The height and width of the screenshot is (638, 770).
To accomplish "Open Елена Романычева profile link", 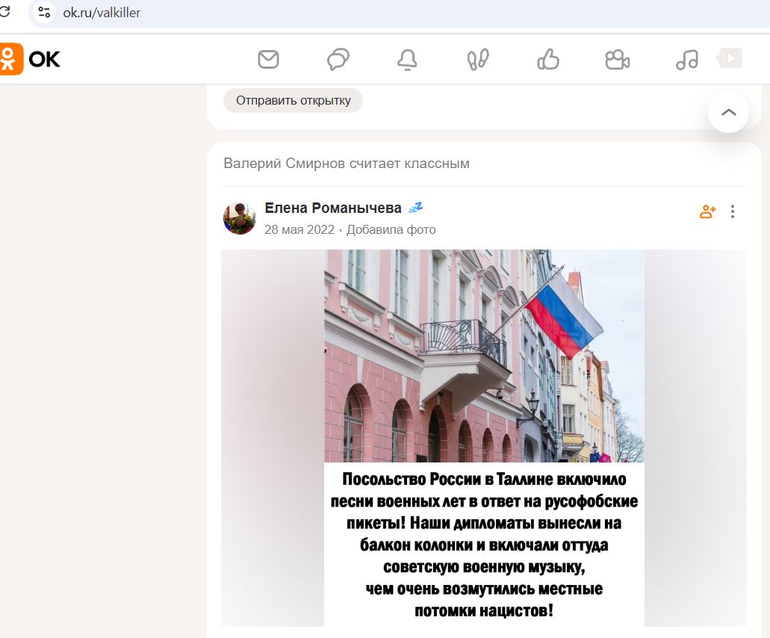I will [x=333, y=208].
